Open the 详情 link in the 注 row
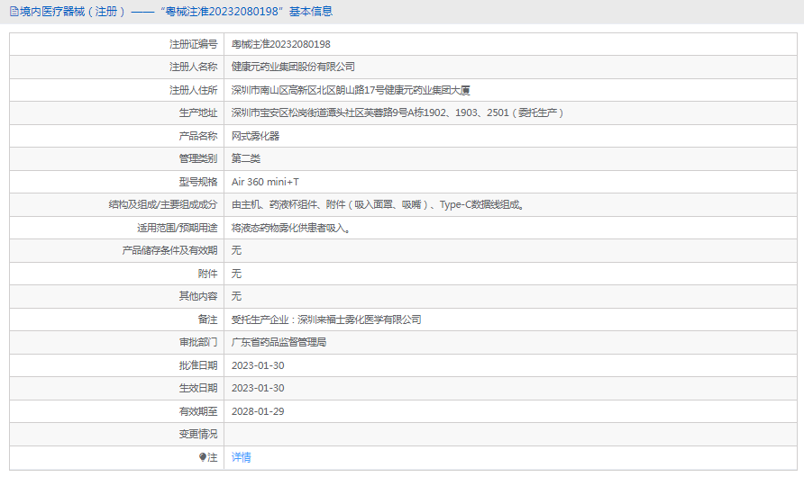 tap(241, 457)
